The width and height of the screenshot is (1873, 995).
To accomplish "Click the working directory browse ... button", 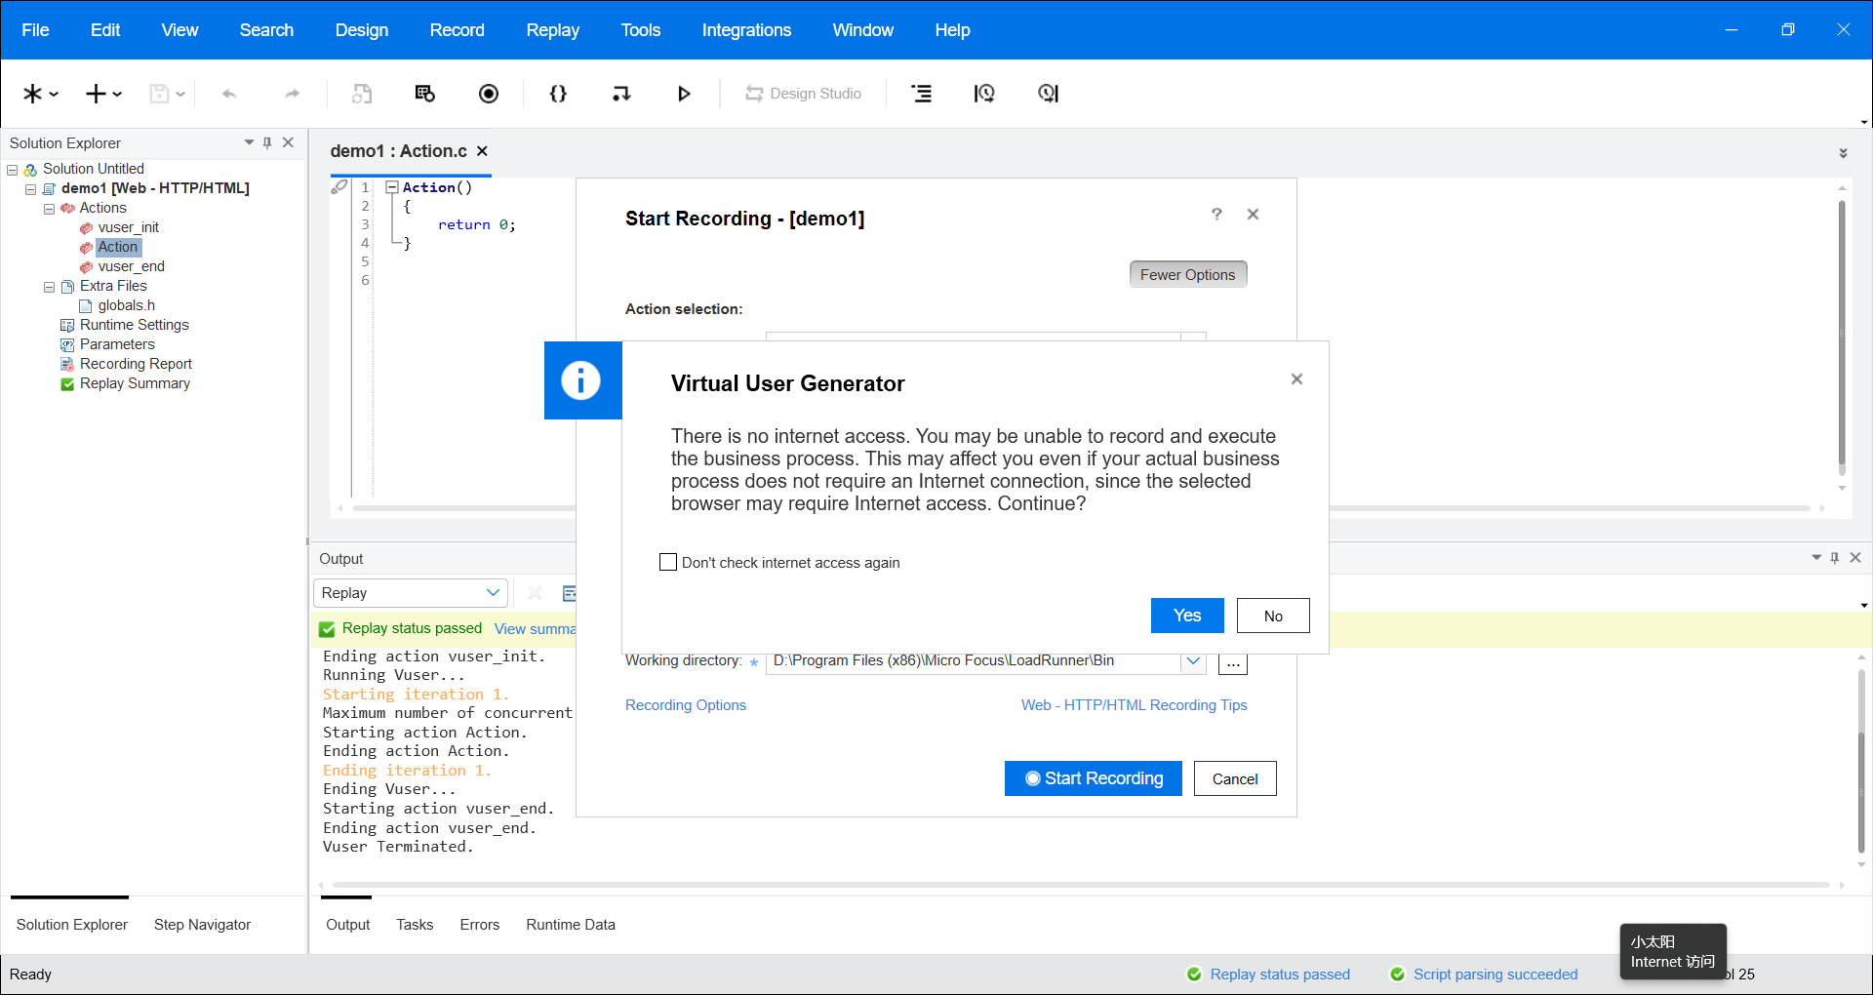I will coord(1233,663).
